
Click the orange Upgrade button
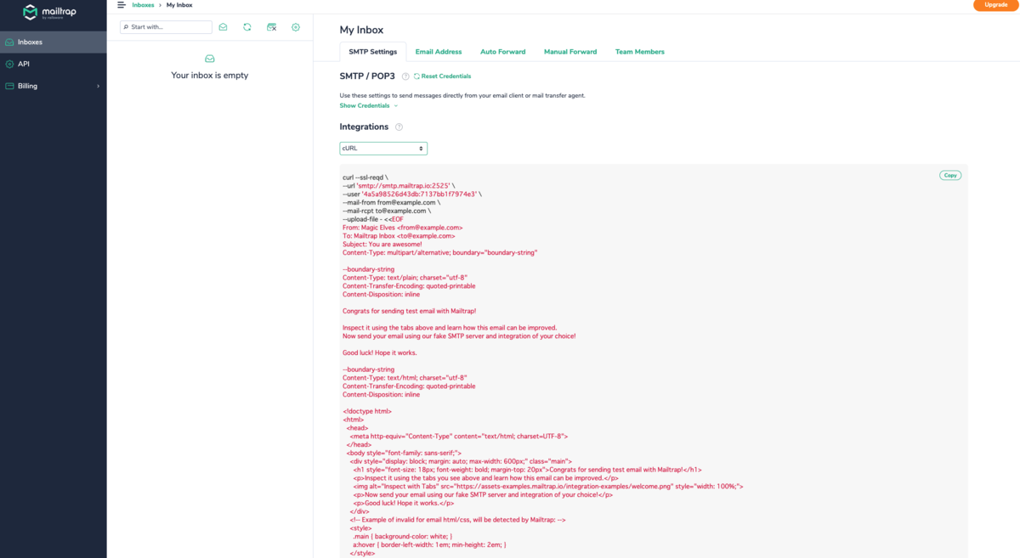[x=996, y=5]
